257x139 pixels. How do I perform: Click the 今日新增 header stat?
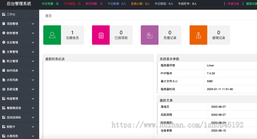click(117, 4)
